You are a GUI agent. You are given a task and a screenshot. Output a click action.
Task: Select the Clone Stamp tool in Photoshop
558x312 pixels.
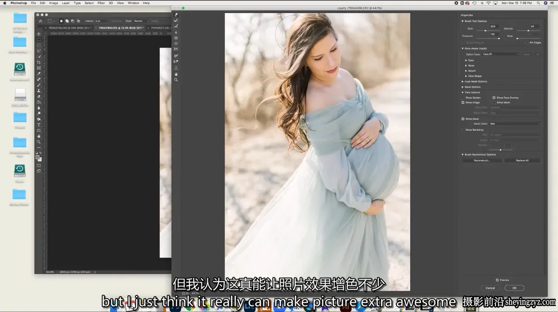39,91
